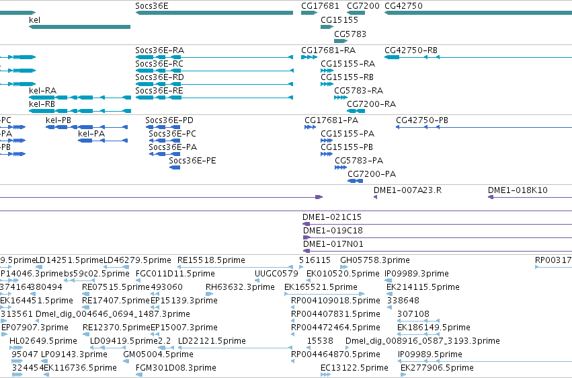Select the EC13122.5prime EST
572x378 pixels.
[325, 375]
